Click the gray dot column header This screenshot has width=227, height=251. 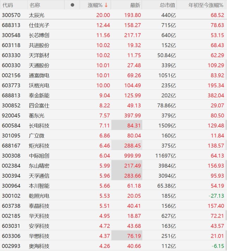pos(72,5)
